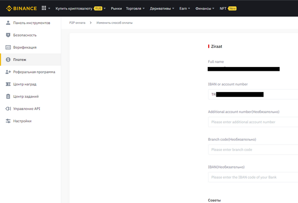Click the Dashboard person icon in sidebar
Screen dimensions: 298x203
(8, 23)
